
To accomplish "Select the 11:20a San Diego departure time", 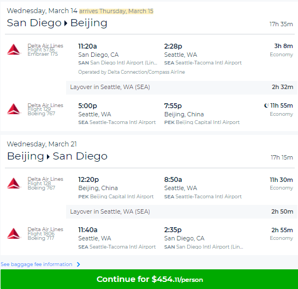I will tap(88, 46).
